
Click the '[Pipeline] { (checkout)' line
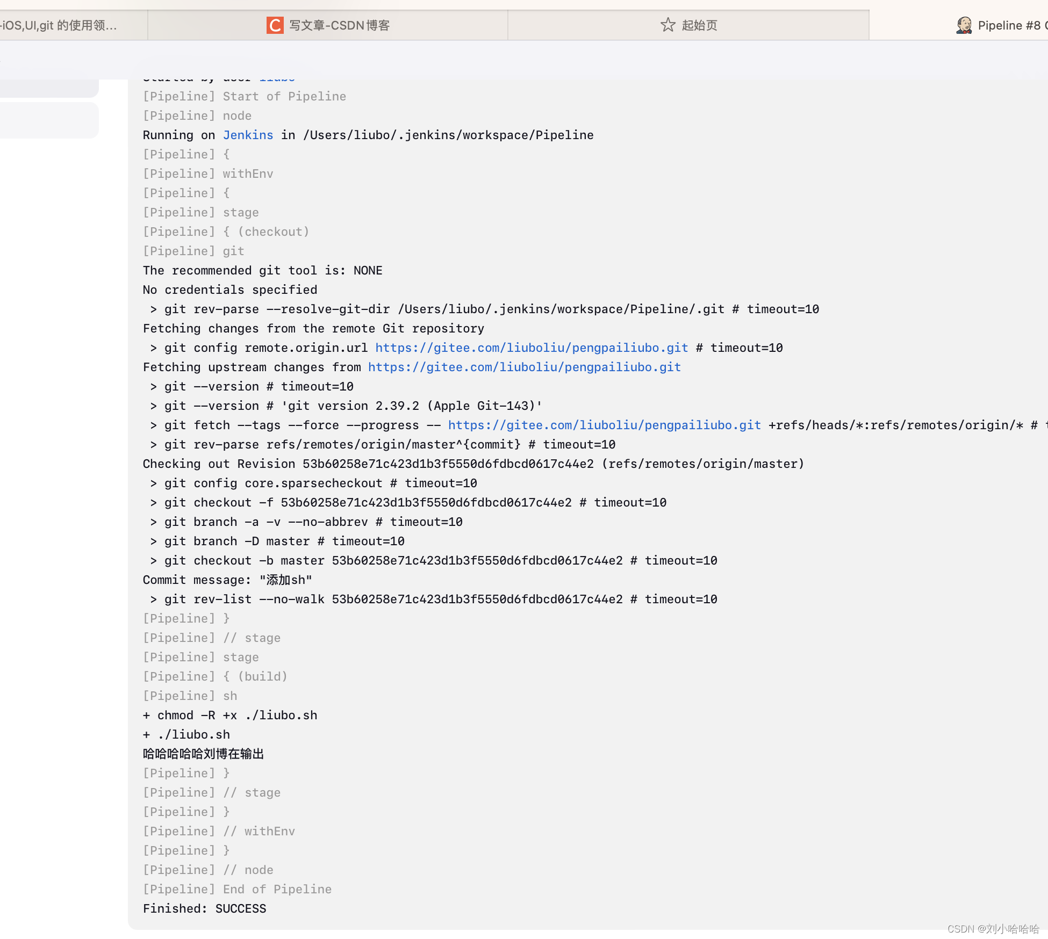point(226,232)
